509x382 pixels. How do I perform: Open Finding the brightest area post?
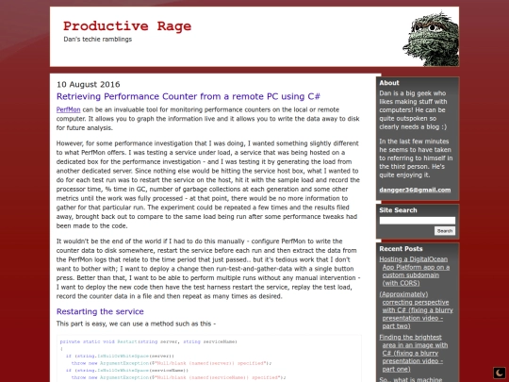pyautogui.click(x=414, y=353)
